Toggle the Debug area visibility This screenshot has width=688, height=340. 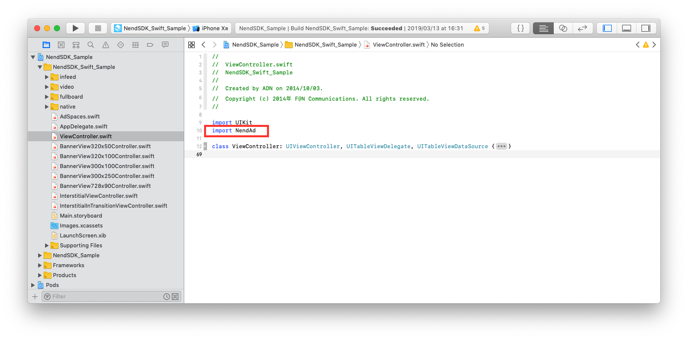626,28
